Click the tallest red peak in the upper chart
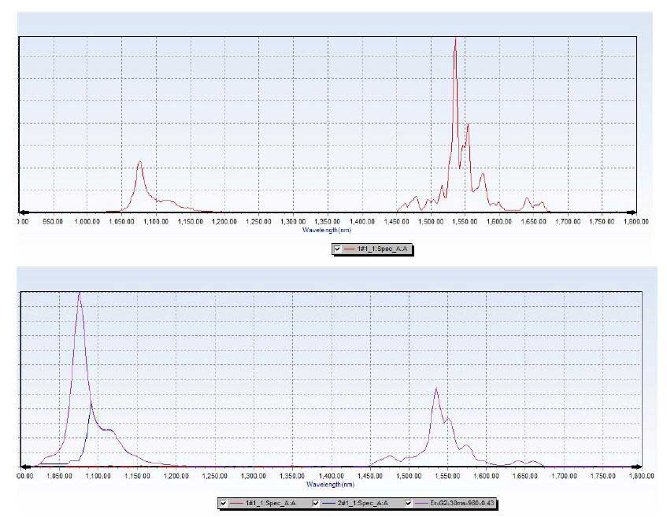 click(455, 41)
